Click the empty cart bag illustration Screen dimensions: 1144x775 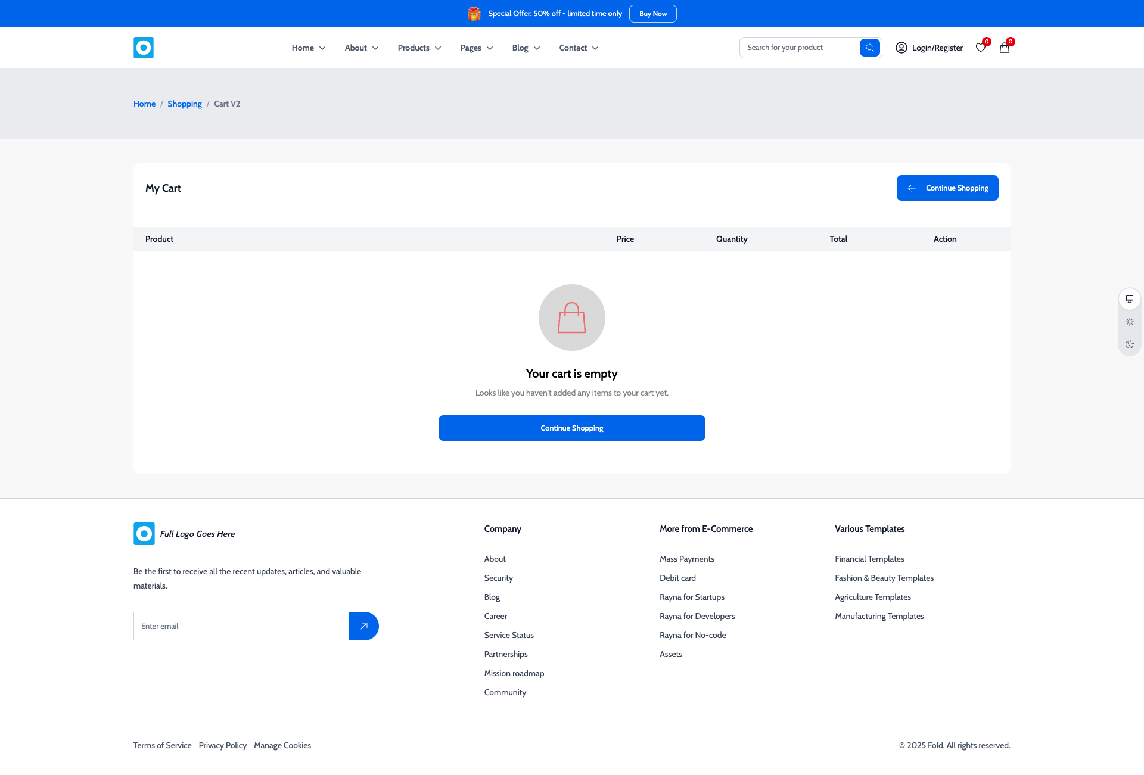point(571,318)
